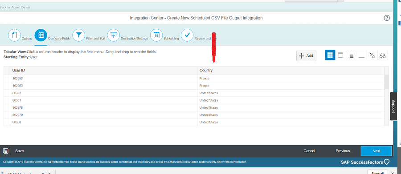Open the Options step icon
Screen dimensions: 401x174
point(14,35)
